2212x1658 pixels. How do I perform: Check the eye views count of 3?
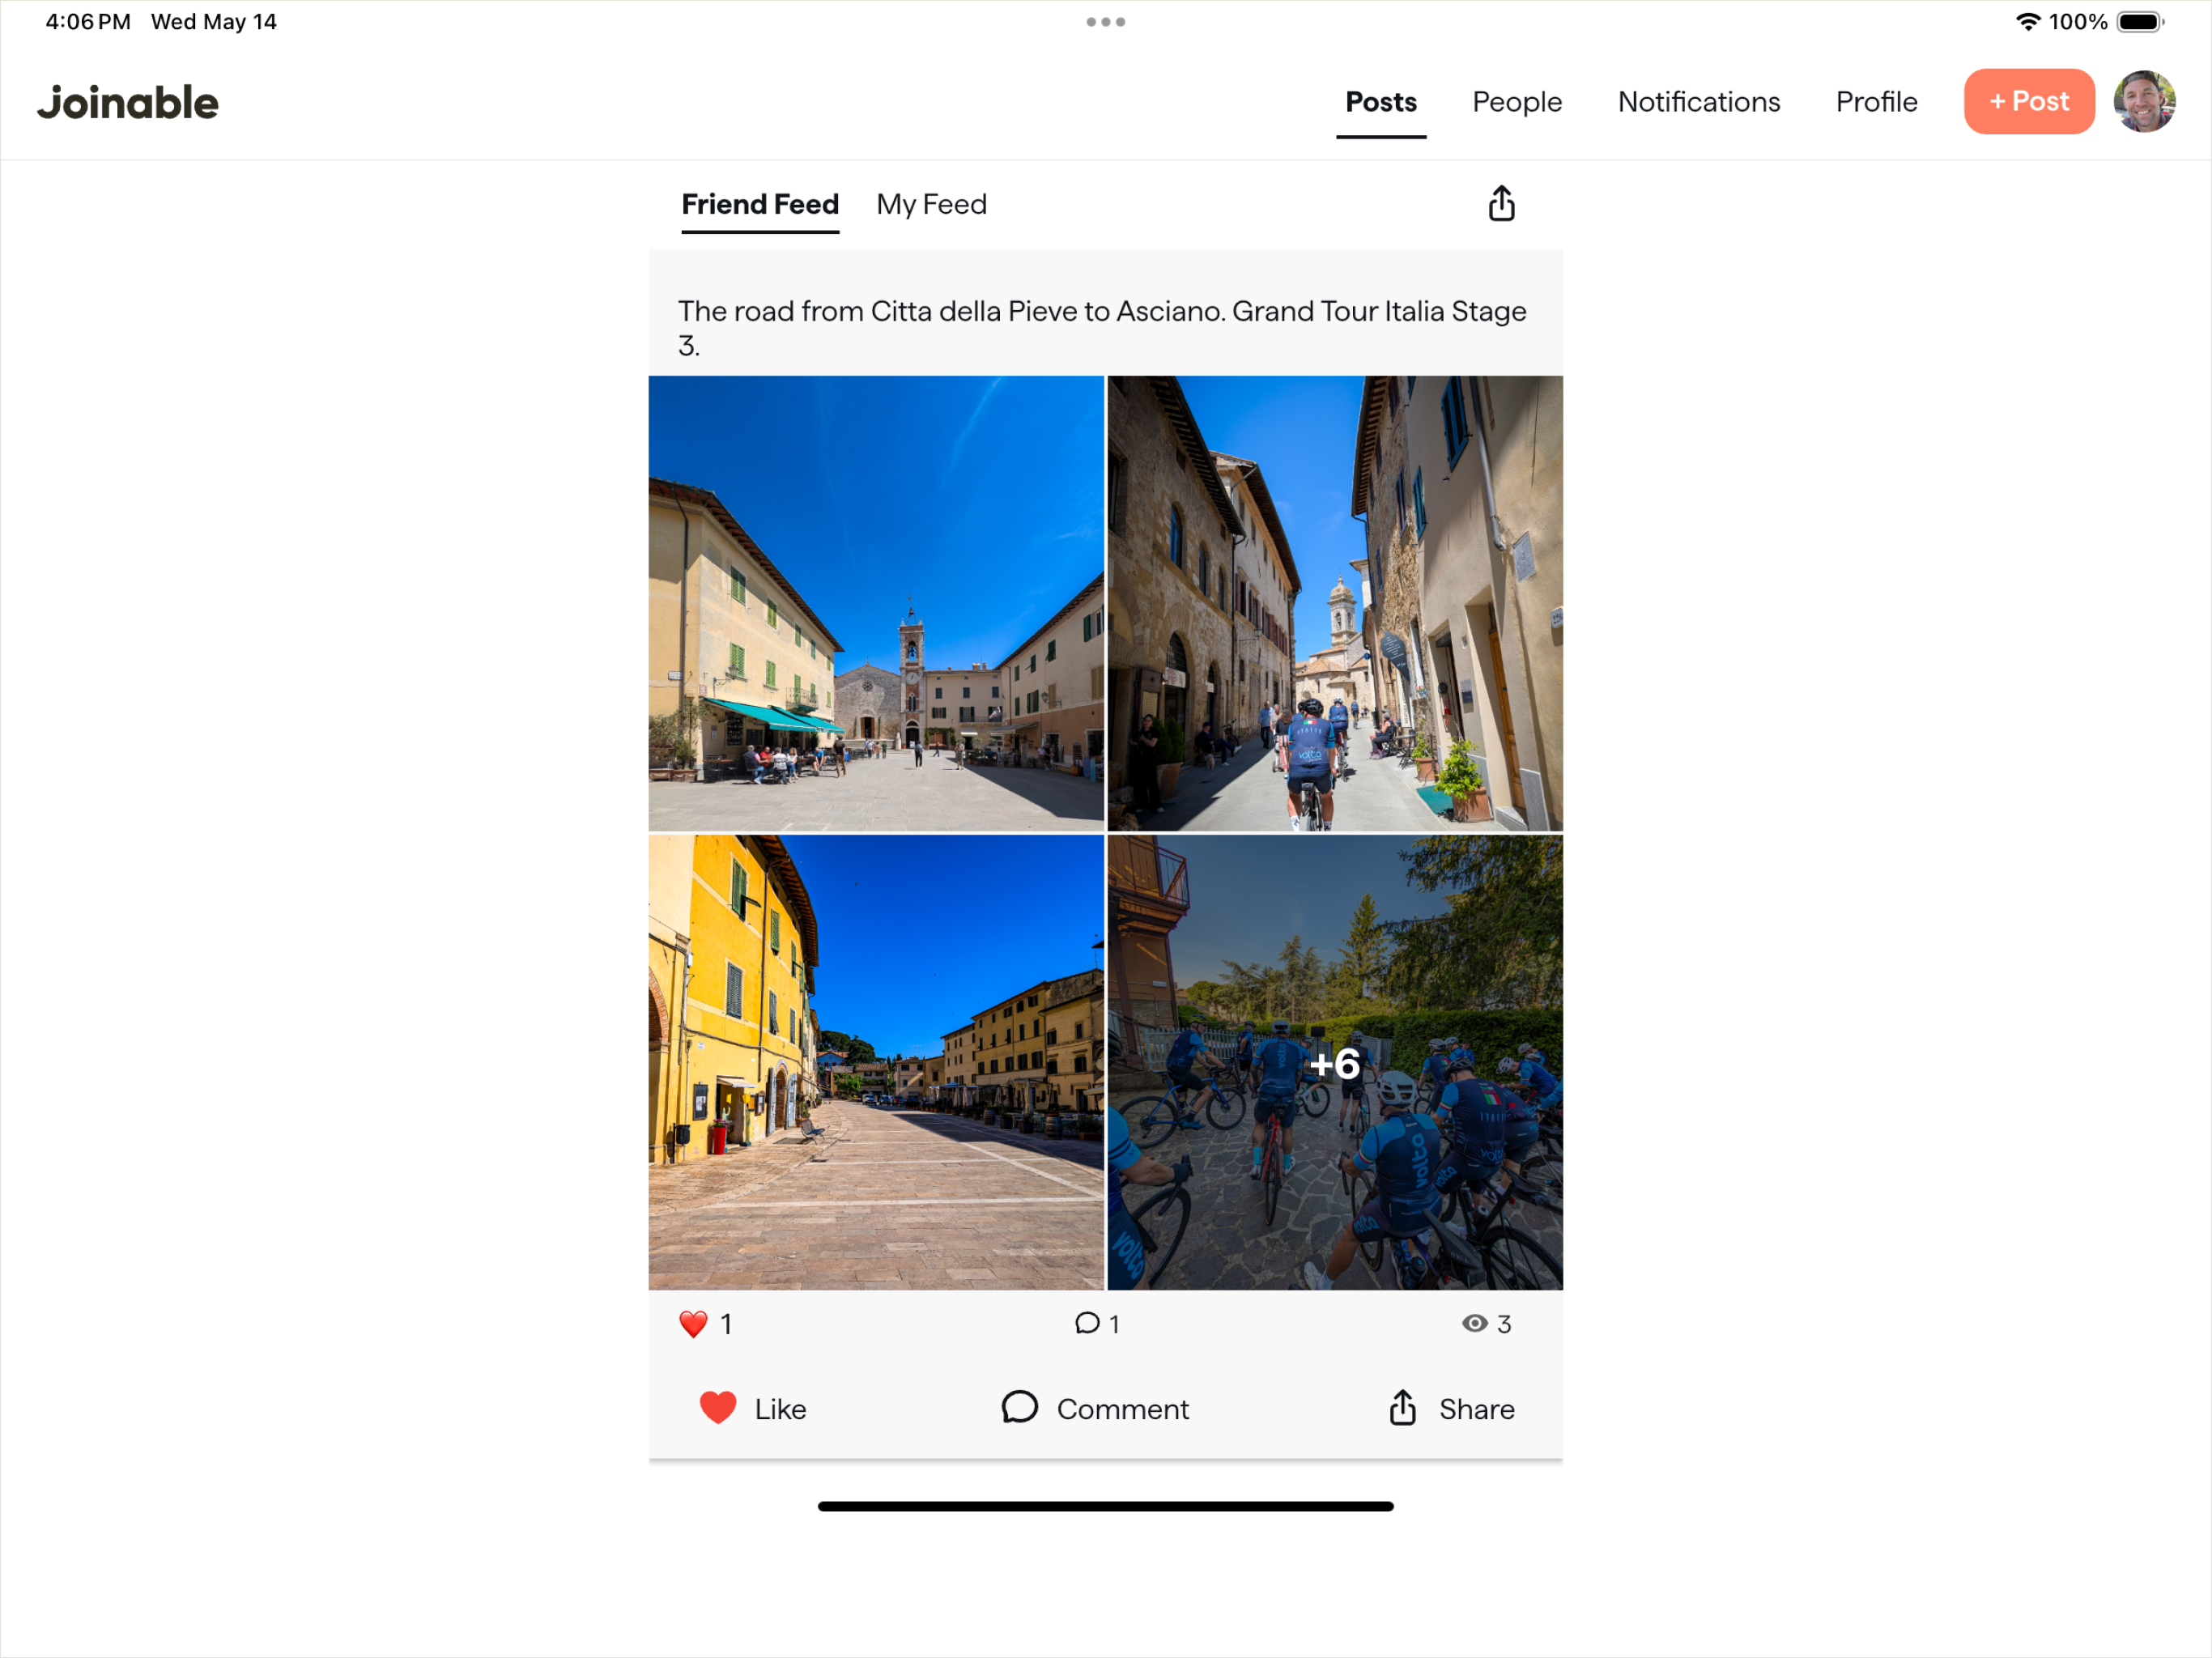click(1486, 1324)
